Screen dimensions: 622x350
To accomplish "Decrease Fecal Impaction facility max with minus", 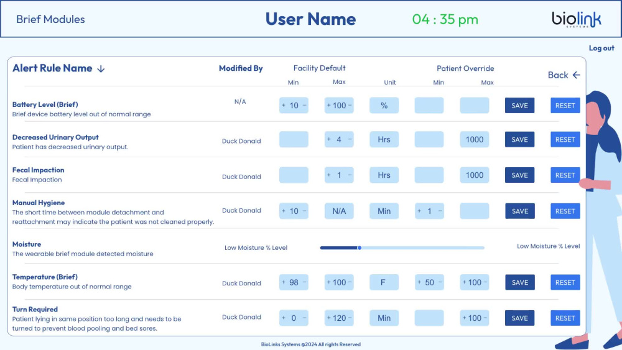I will tap(350, 175).
